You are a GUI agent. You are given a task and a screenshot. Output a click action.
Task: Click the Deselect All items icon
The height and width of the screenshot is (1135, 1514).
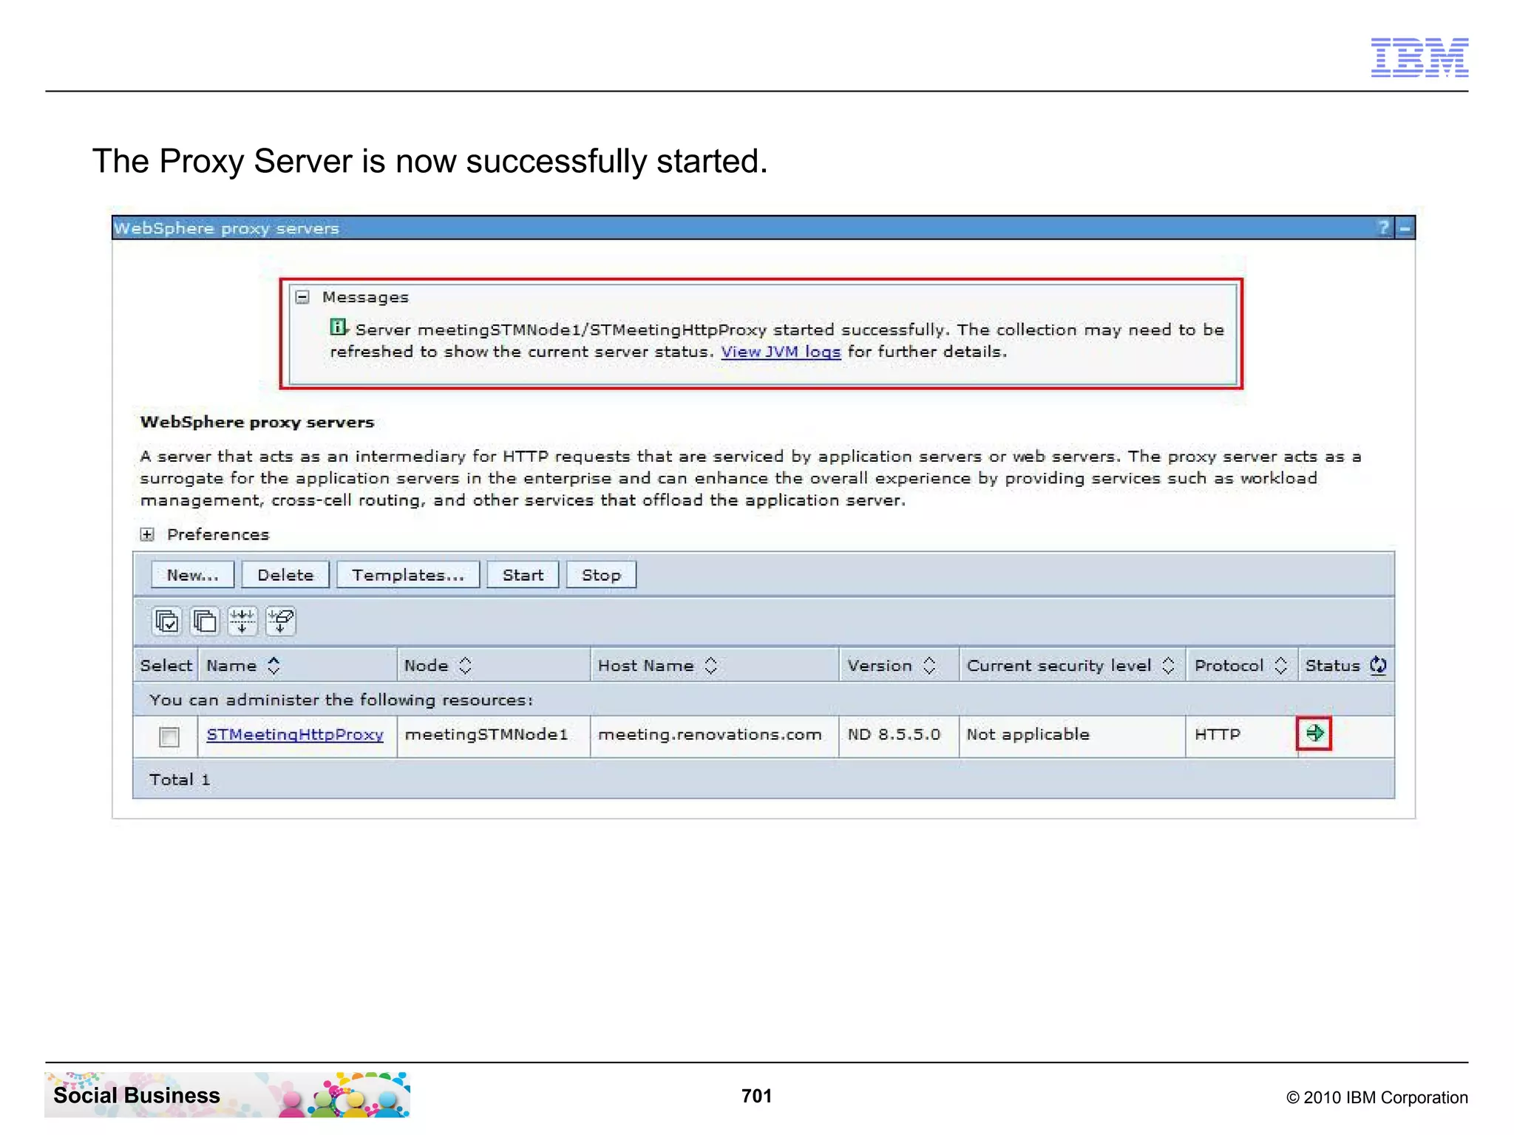tap(205, 621)
